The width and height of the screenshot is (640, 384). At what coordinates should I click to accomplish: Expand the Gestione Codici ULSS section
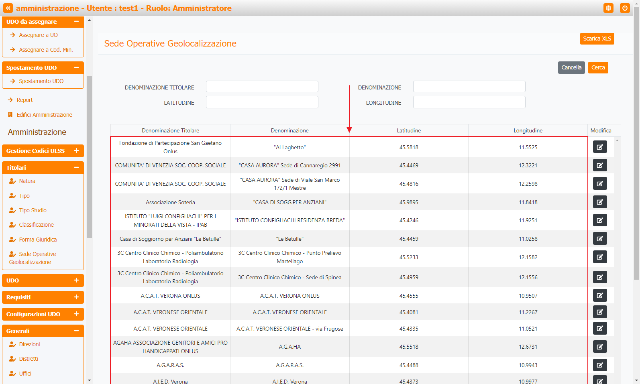coord(76,151)
